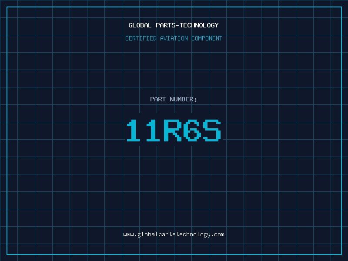Select the word NUMBER: in the label

pyautogui.click(x=184, y=99)
